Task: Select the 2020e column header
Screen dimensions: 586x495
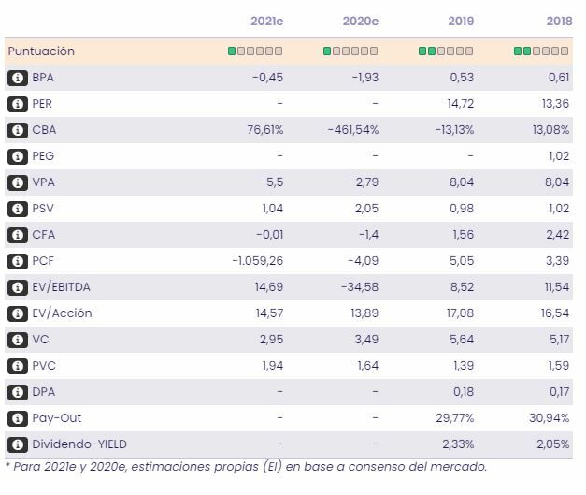Action: [361, 21]
